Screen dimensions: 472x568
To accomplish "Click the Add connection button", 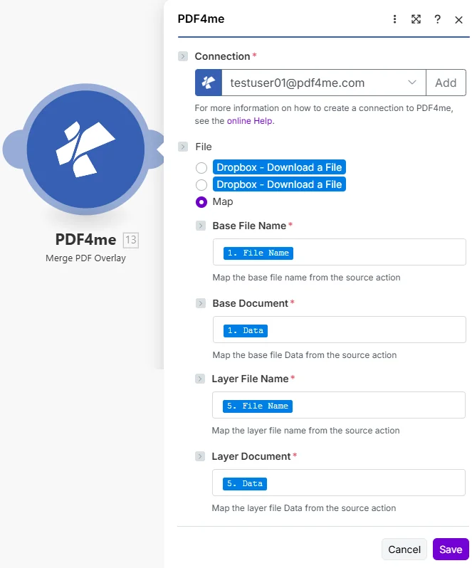I will tap(446, 83).
